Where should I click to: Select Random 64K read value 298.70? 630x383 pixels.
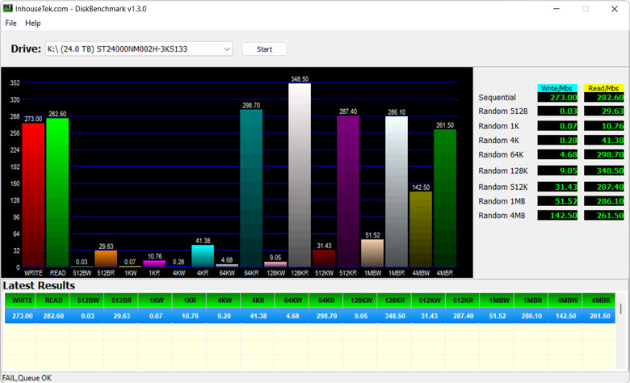tap(604, 154)
